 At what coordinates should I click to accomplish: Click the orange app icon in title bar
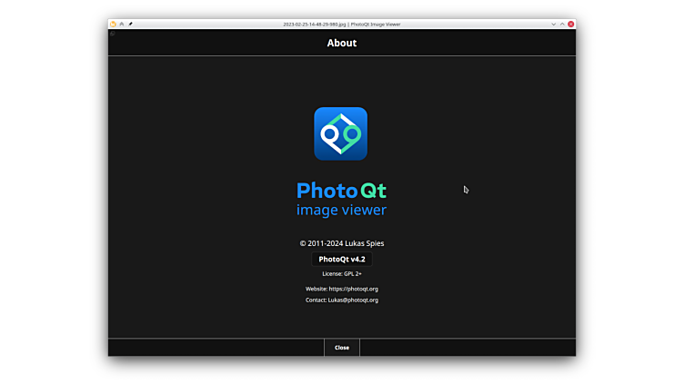[113, 24]
